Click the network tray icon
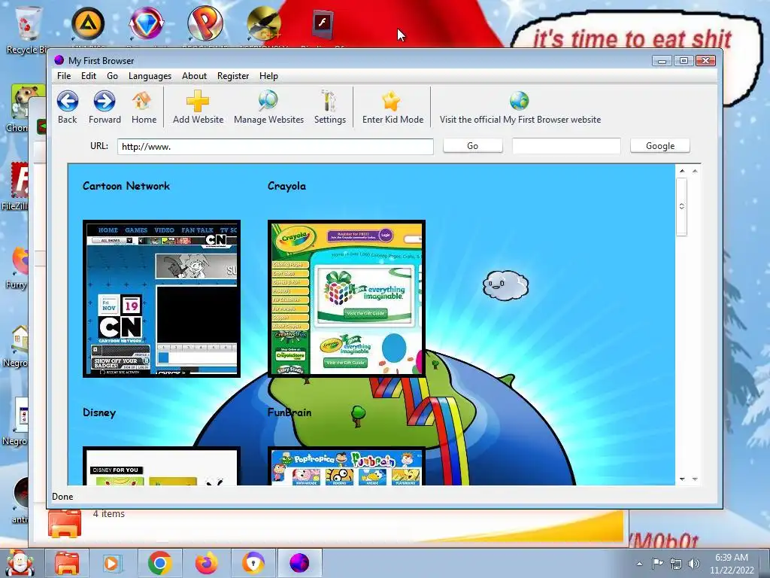The height and width of the screenshot is (578, 770). [x=676, y=564]
